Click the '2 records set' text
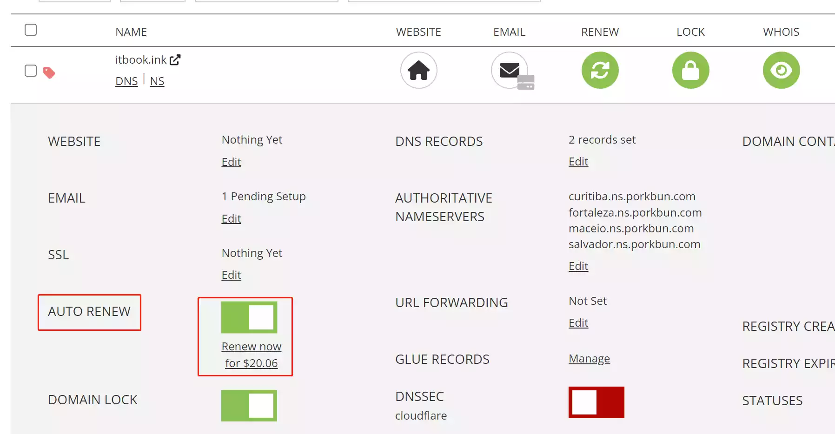This screenshot has width=835, height=434. 602,140
